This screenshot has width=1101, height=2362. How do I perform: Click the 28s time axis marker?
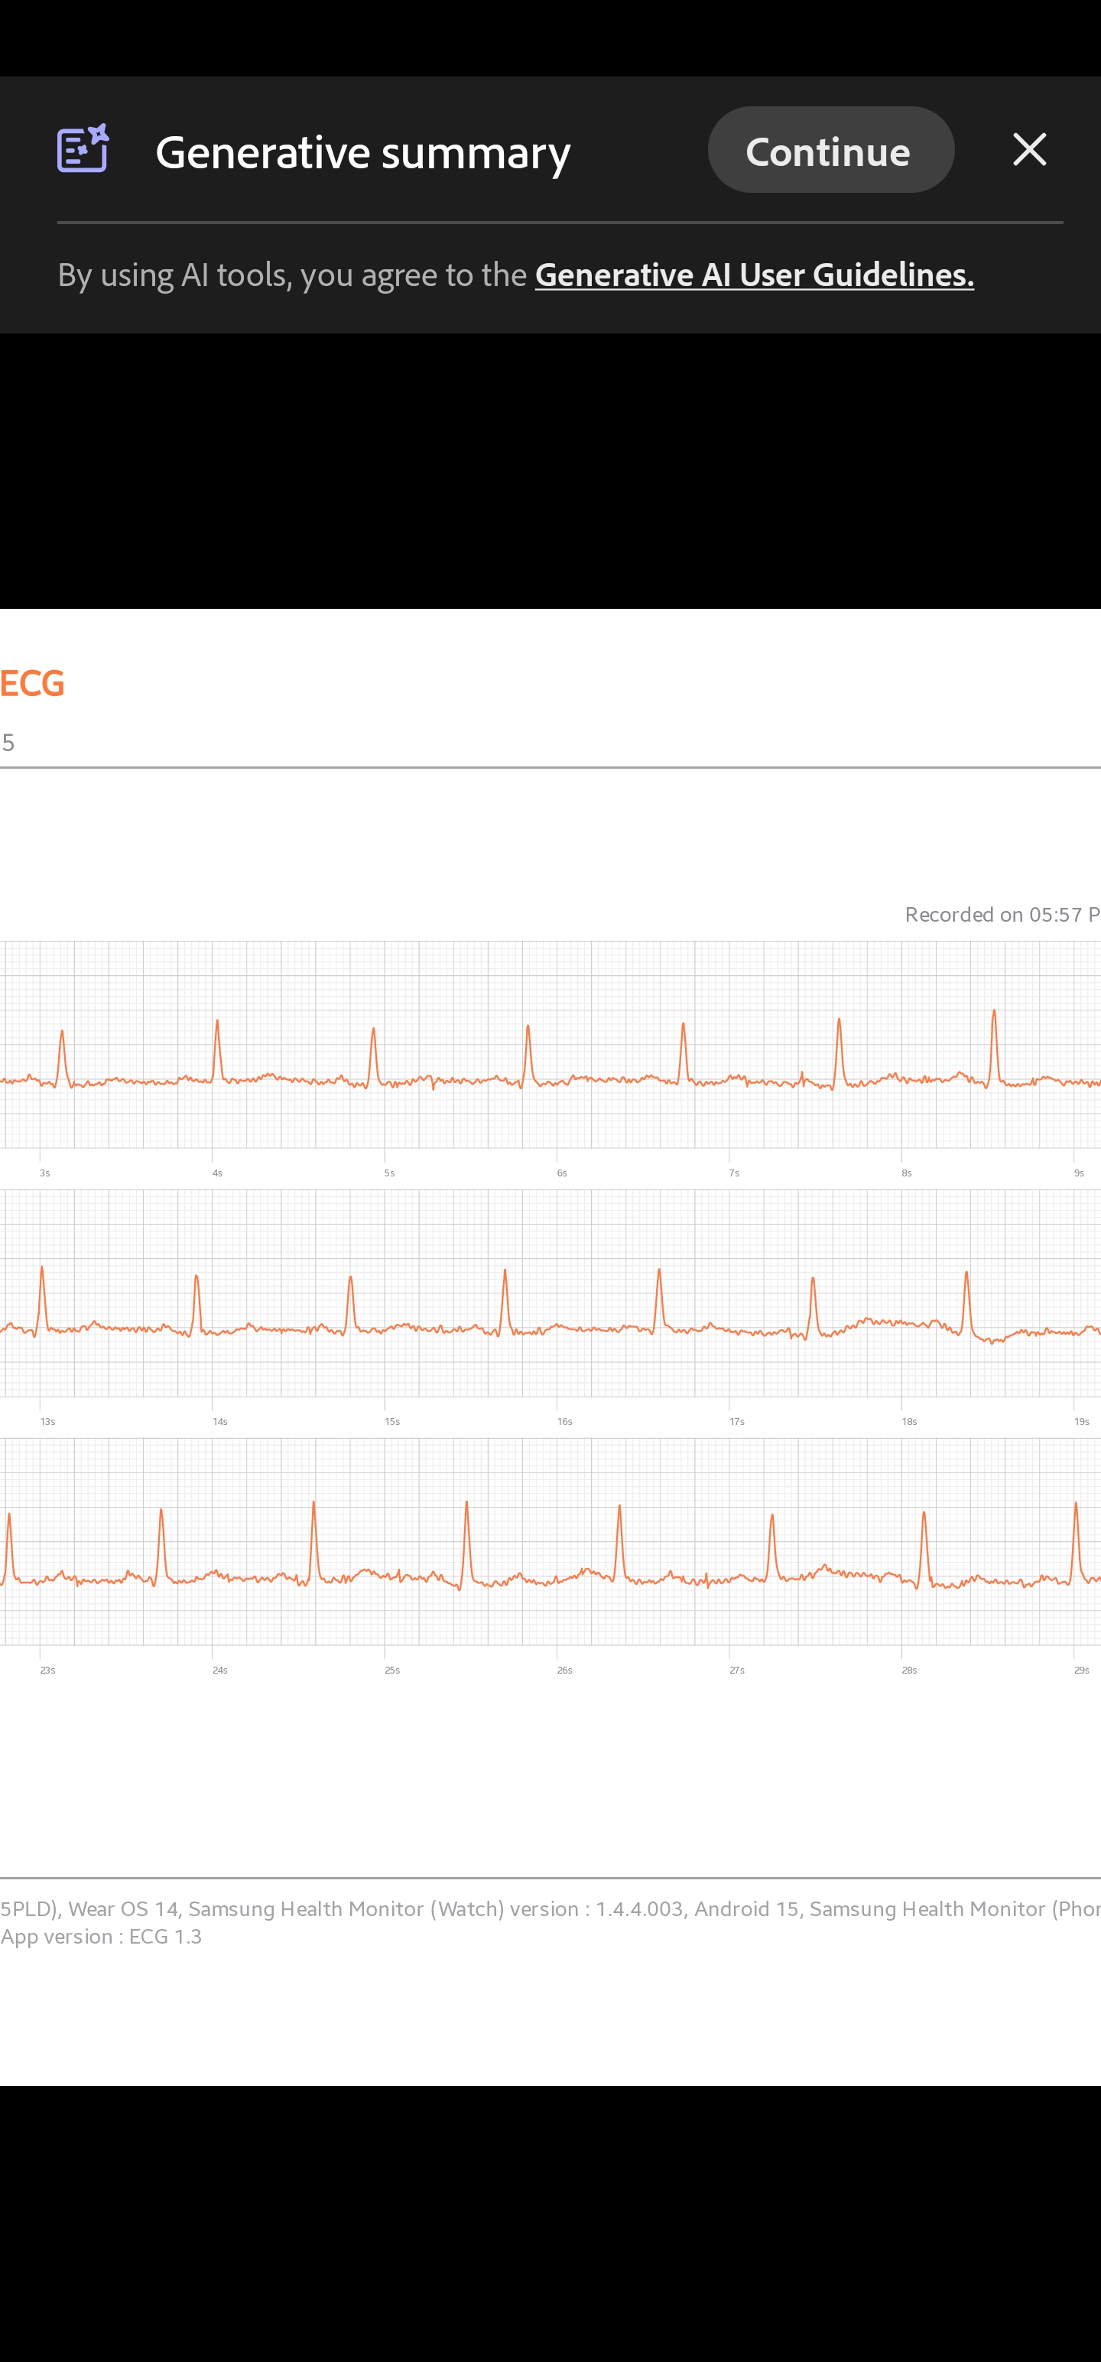[x=908, y=1670]
